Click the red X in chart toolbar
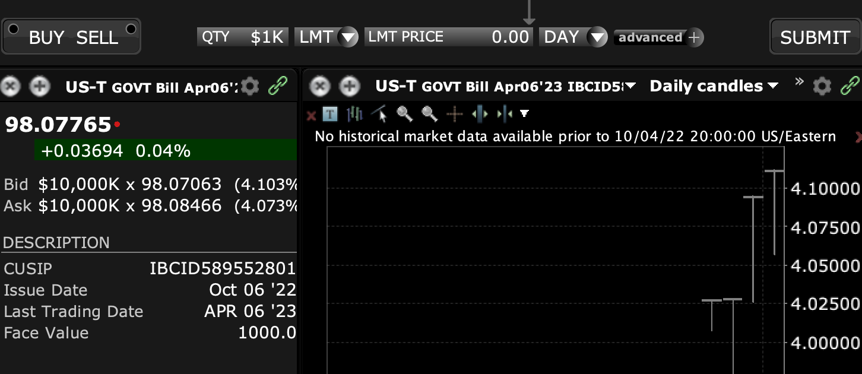 [310, 115]
